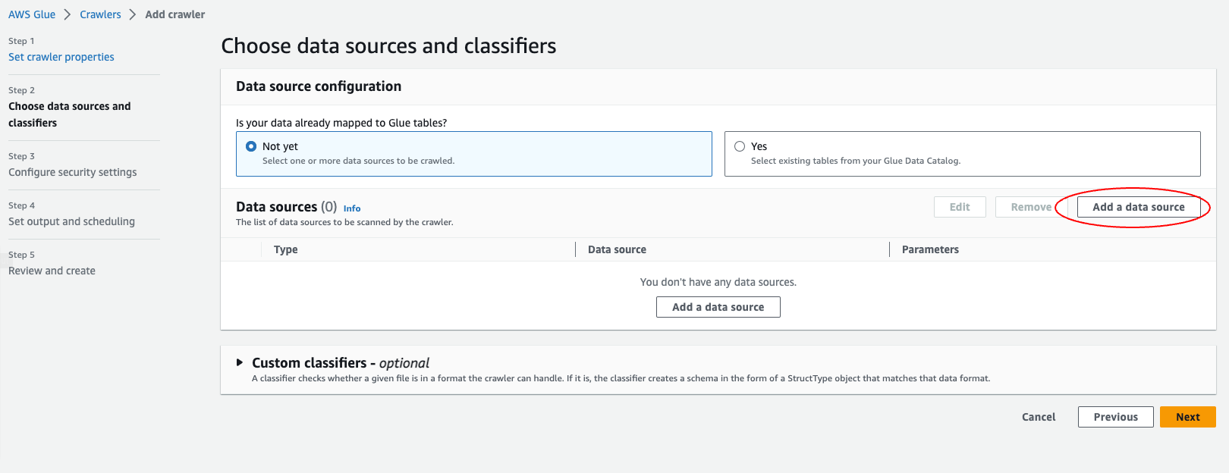Screen dimensions: 1229x473
Task: Click the orange Next button
Action: click(x=1187, y=417)
